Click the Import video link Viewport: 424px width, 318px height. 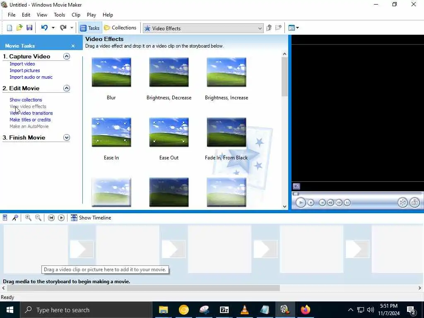(22, 64)
